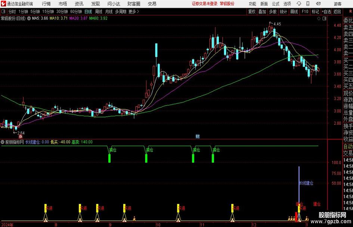The height and width of the screenshot is (227, 353).
Task: Open the 版面 menu
Action: (x=264, y=4)
